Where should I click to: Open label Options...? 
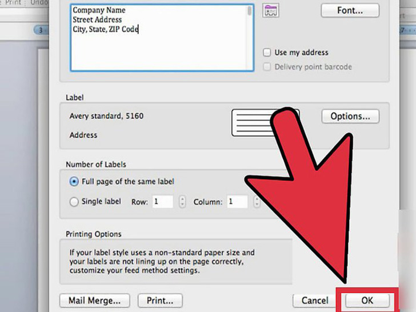tap(350, 116)
